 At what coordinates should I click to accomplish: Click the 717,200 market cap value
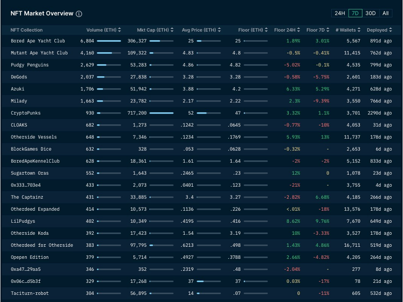tap(137, 113)
